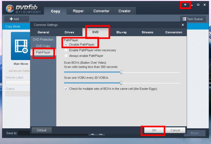Click the scan cells seconds slider handle

121,72
